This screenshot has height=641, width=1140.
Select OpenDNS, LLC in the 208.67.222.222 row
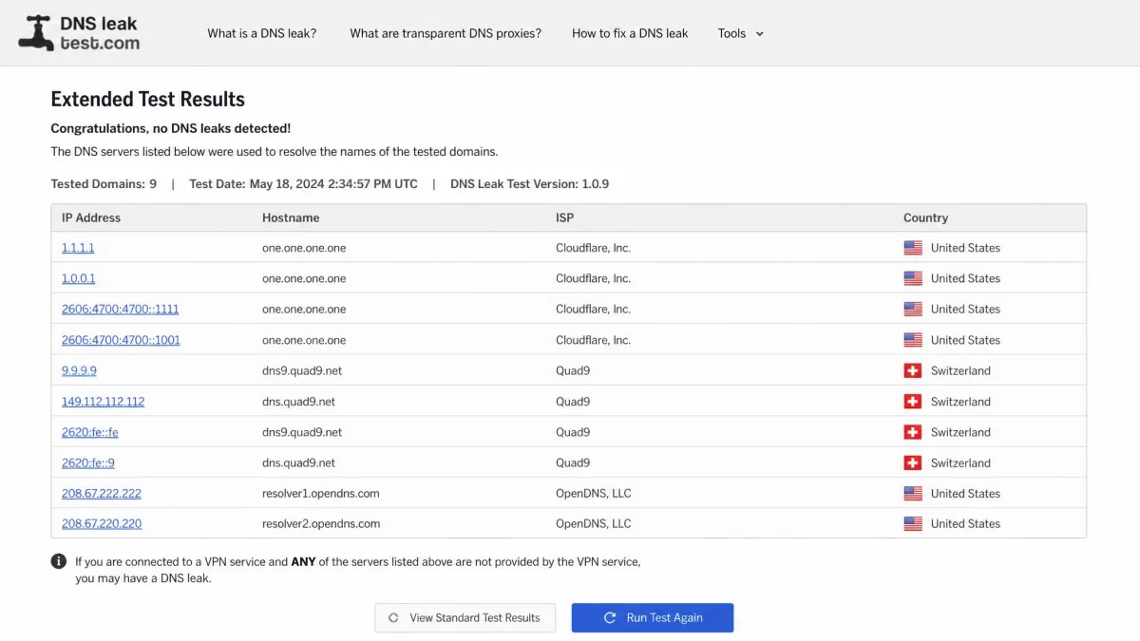(594, 493)
